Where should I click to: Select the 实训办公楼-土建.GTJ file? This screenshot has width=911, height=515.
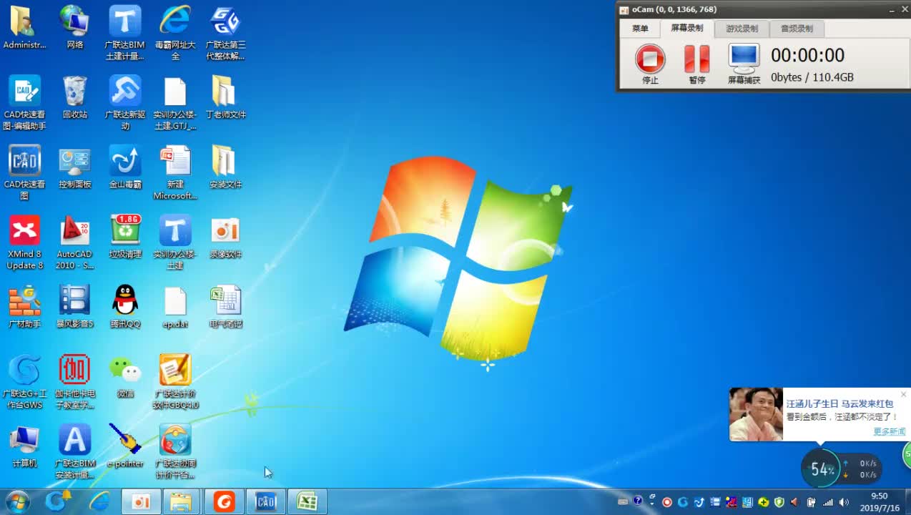tap(175, 102)
